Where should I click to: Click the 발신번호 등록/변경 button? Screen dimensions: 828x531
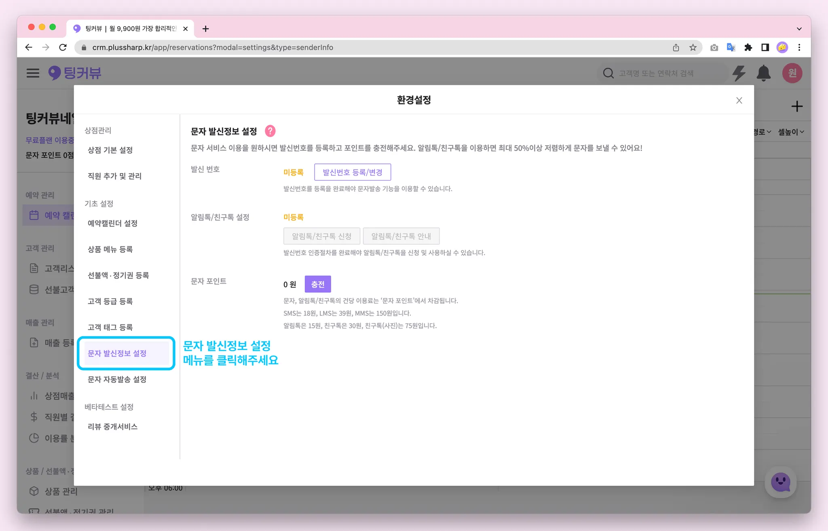[x=352, y=172]
